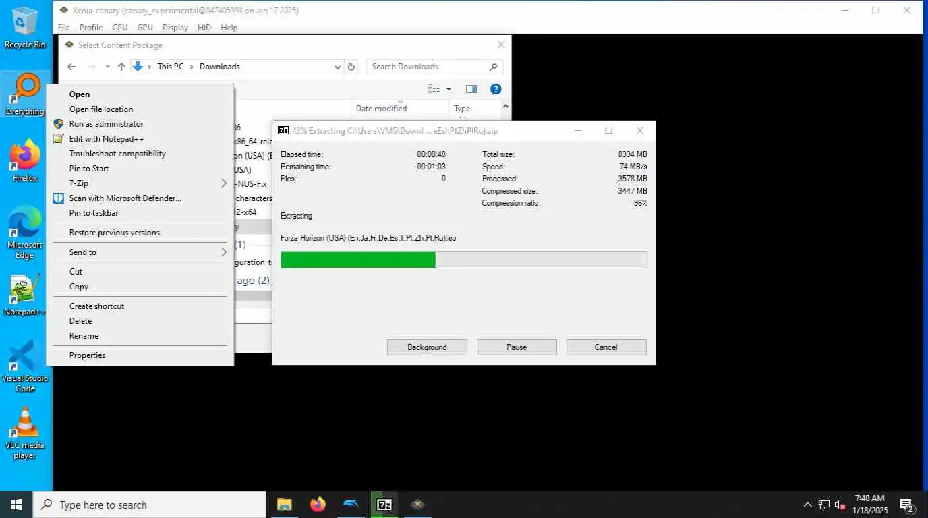Go back in the file dialog
Screen dimensions: 928x518
click(71, 67)
